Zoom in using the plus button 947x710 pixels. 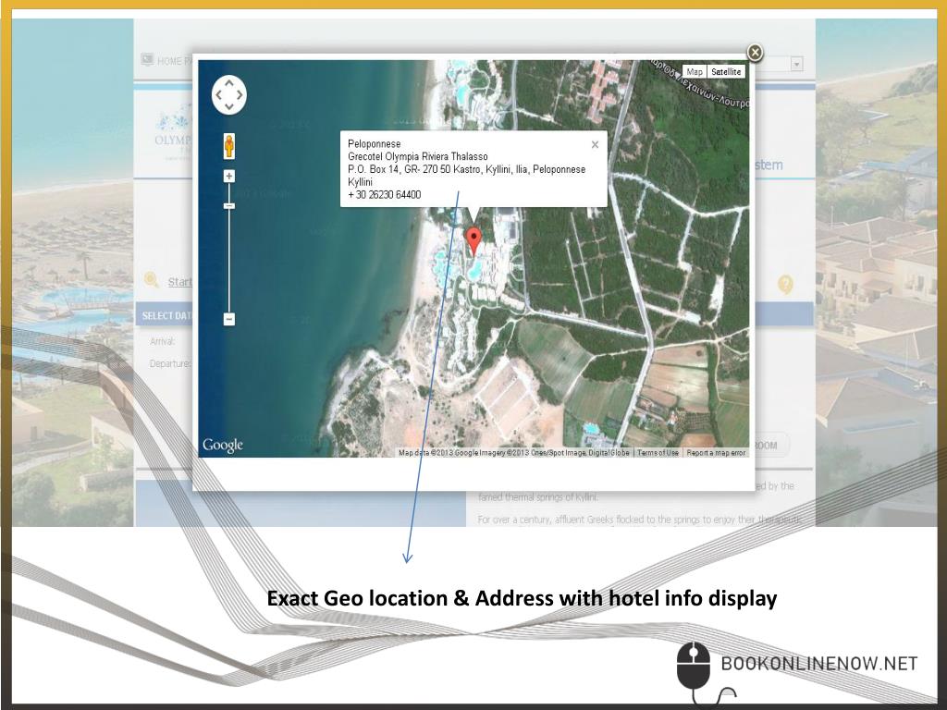(229, 177)
